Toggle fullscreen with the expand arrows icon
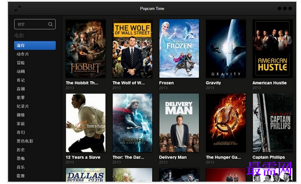This screenshot has height=184, width=301. coord(18,8)
